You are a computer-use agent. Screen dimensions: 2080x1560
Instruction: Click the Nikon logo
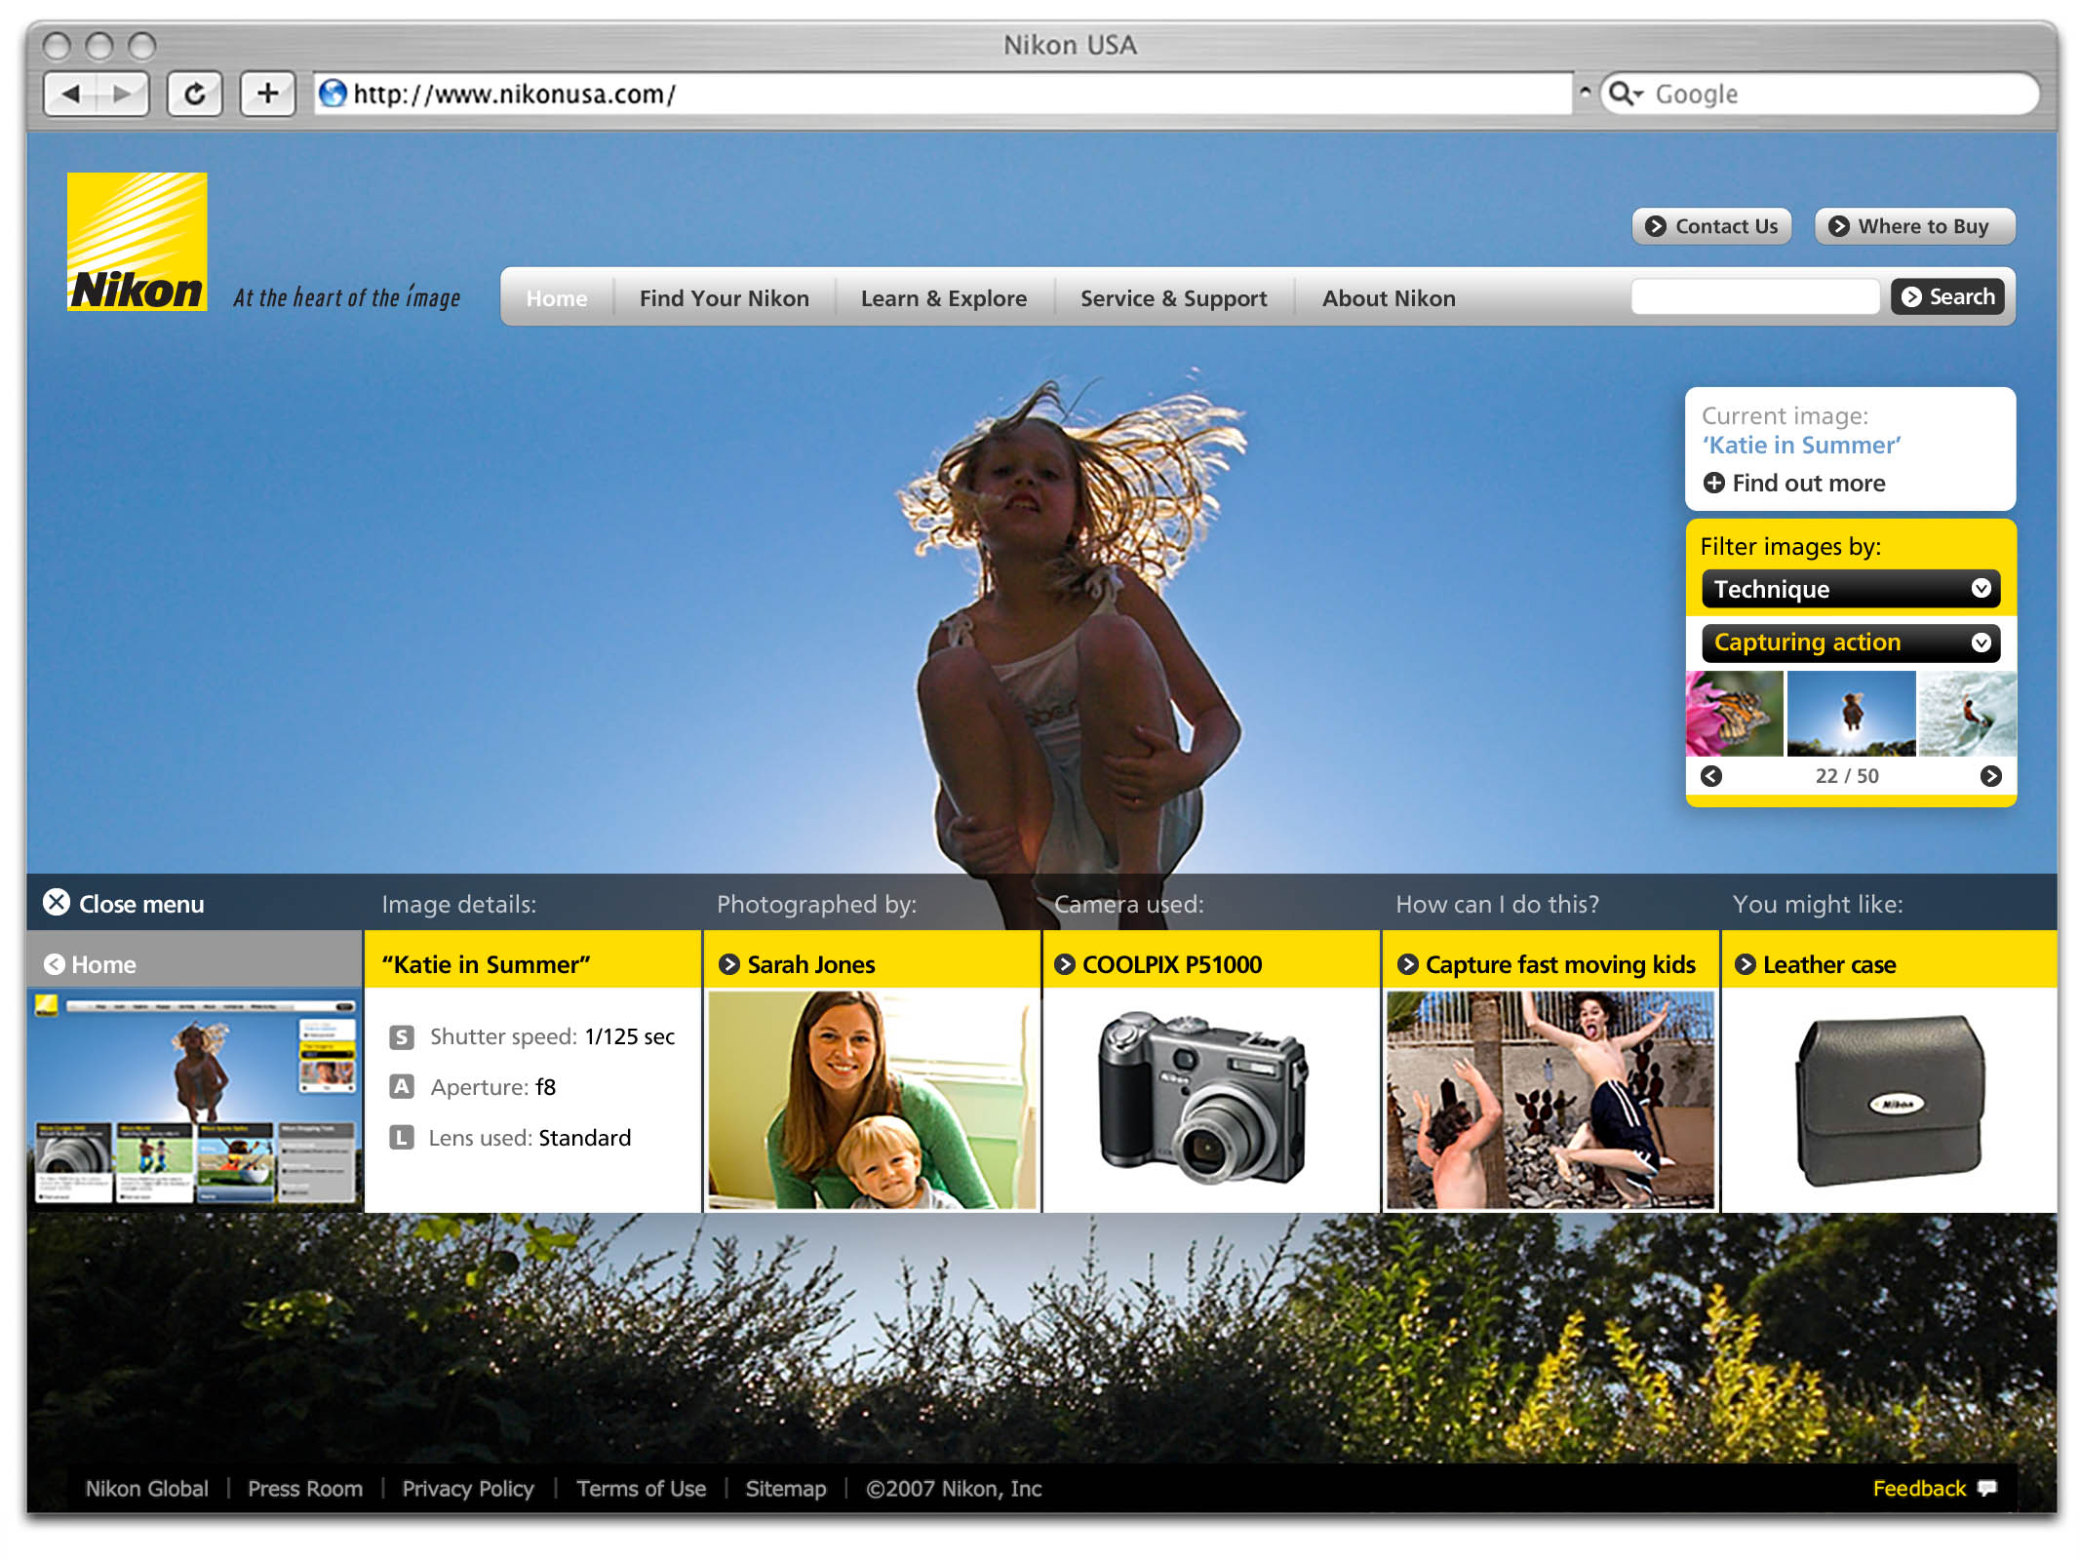(x=137, y=242)
